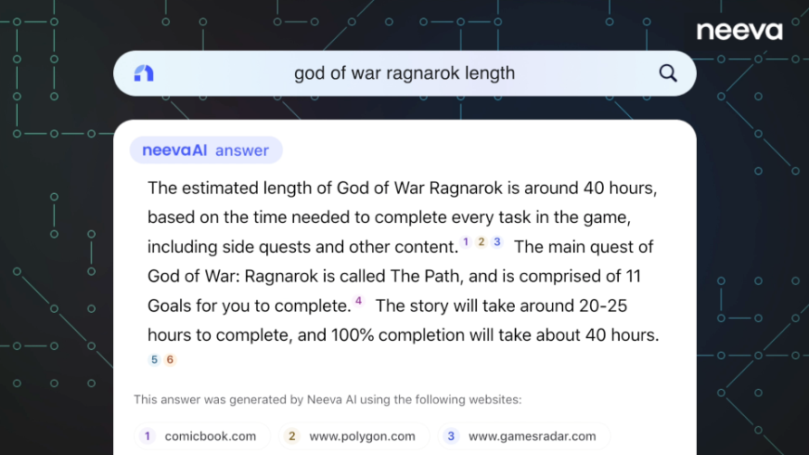This screenshot has width=809, height=455.
Task: Visit the comicbook.com source
Action: (x=210, y=436)
